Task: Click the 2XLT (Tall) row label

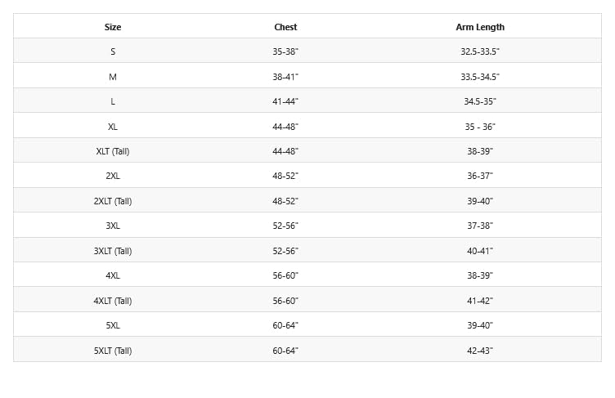Action: 113,201
